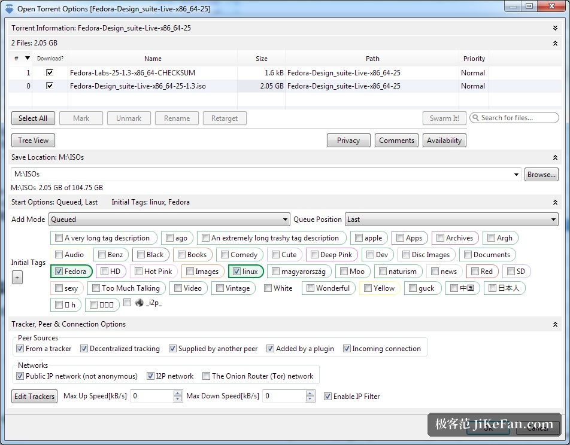The width and height of the screenshot is (570, 445).
Task: Click the search magnifier icon in files search
Action: 475,118
